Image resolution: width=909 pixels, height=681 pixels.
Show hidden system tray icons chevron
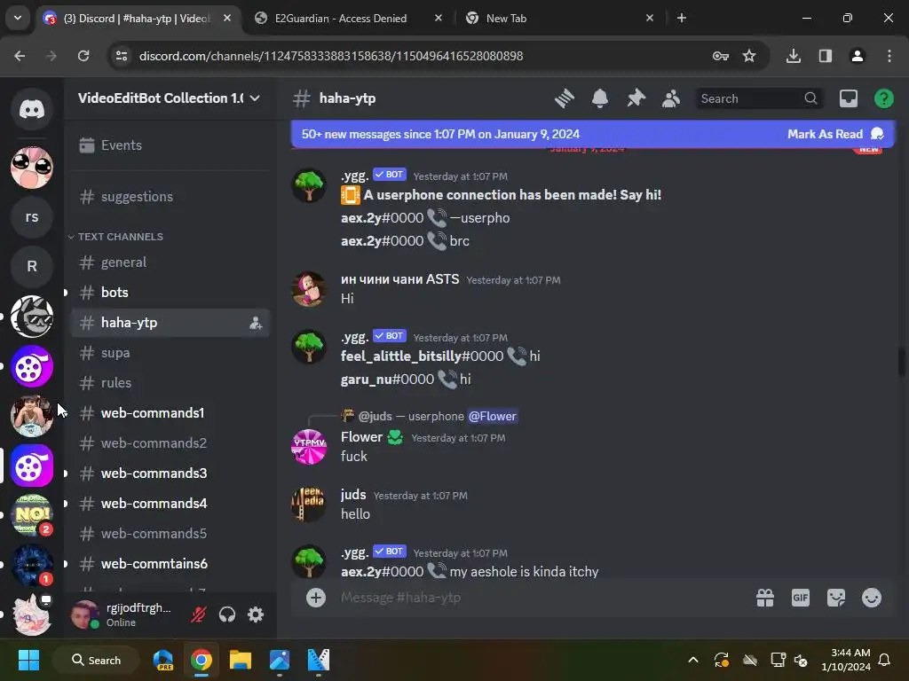pos(692,660)
